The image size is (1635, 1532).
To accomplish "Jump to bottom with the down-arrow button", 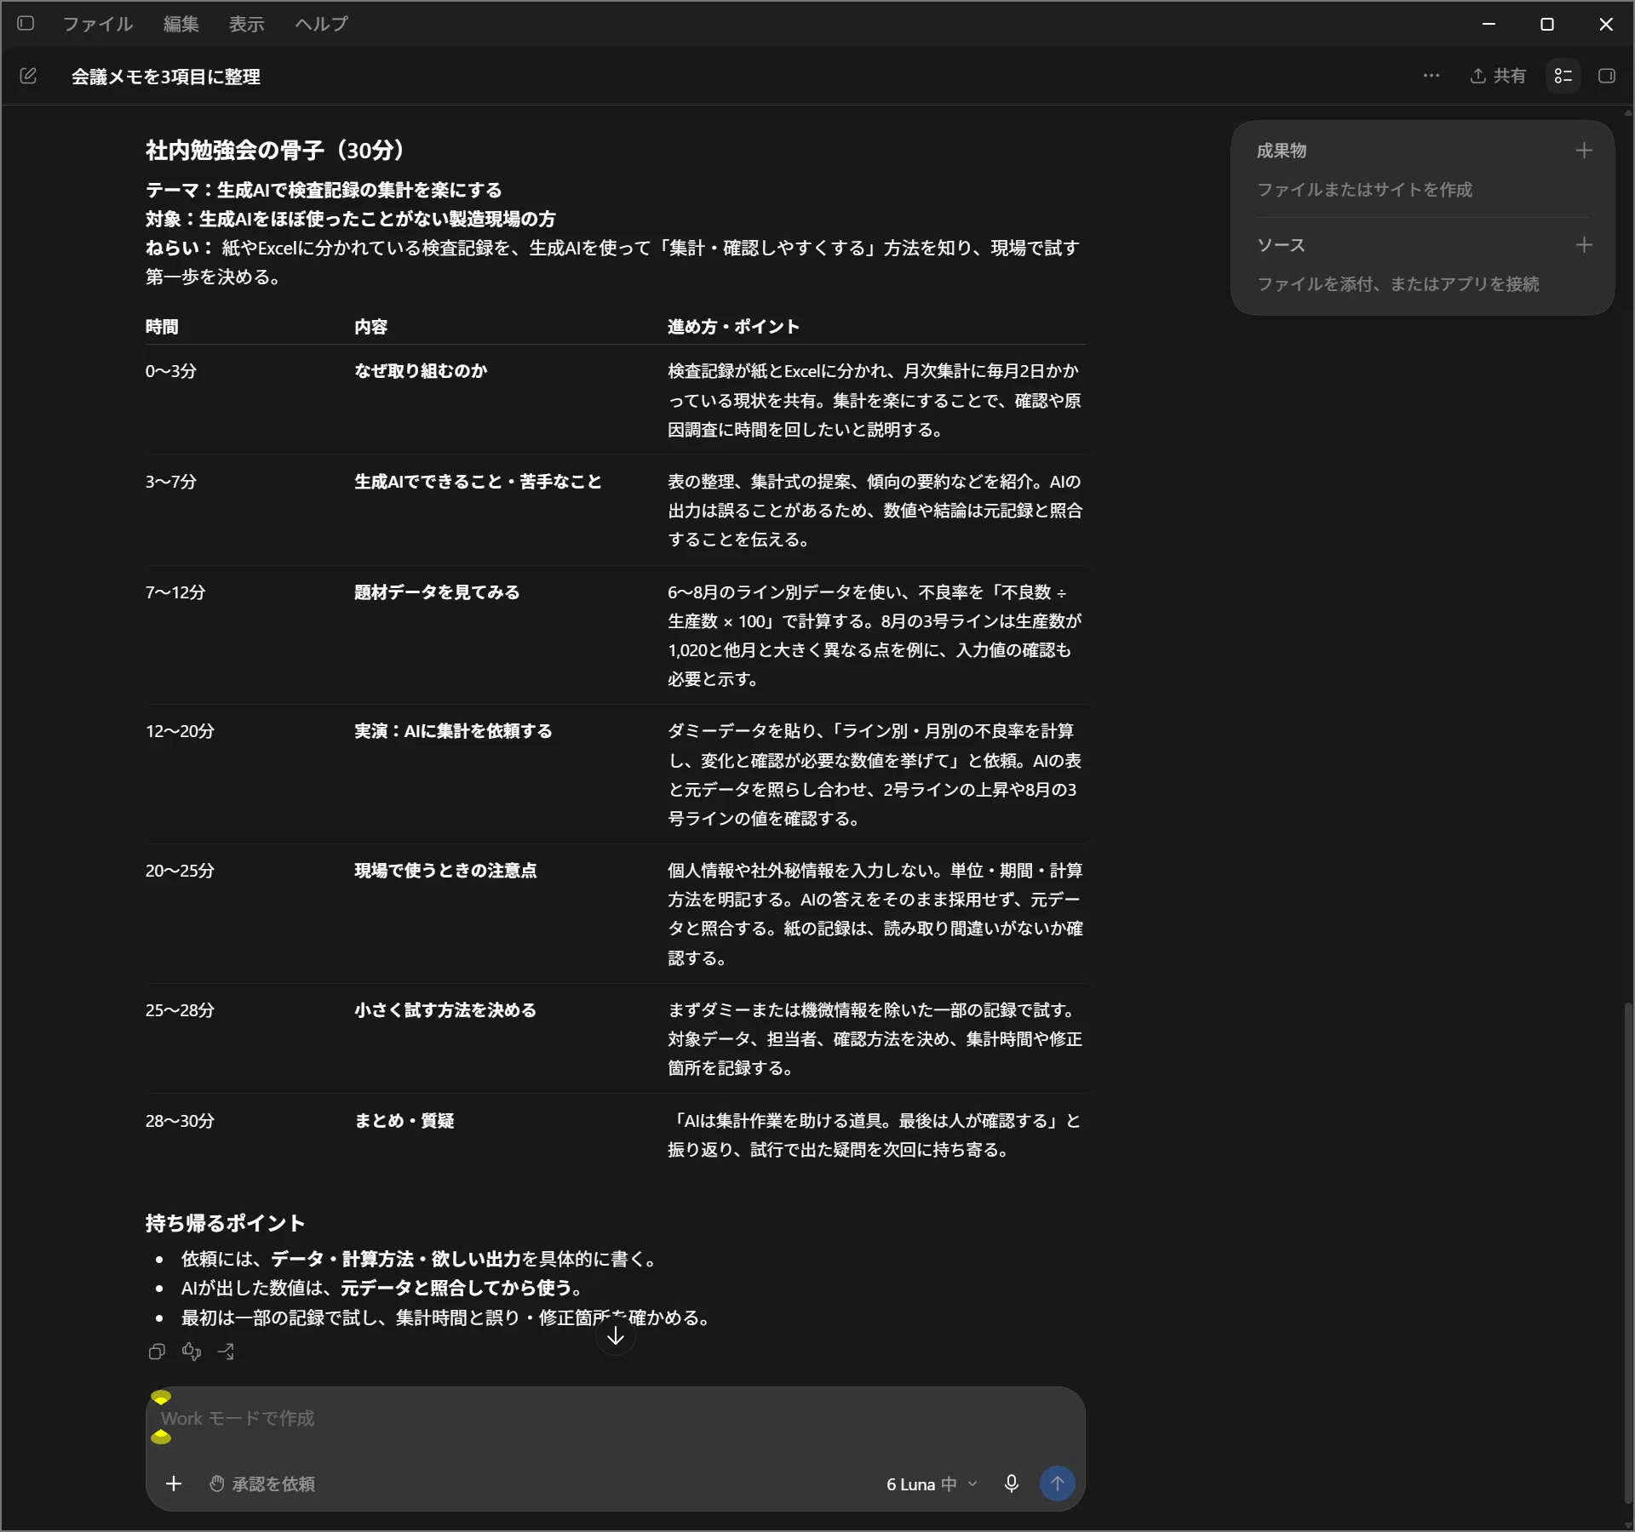I will pyautogui.click(x=616, y=1336).
